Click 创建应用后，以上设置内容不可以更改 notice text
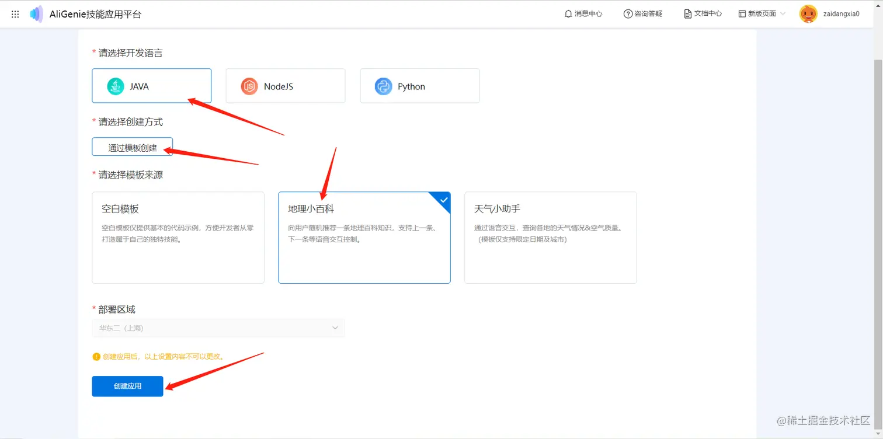The width and height of the screenshot is (883, 439). pyautogui.click(x=164, y=356)
